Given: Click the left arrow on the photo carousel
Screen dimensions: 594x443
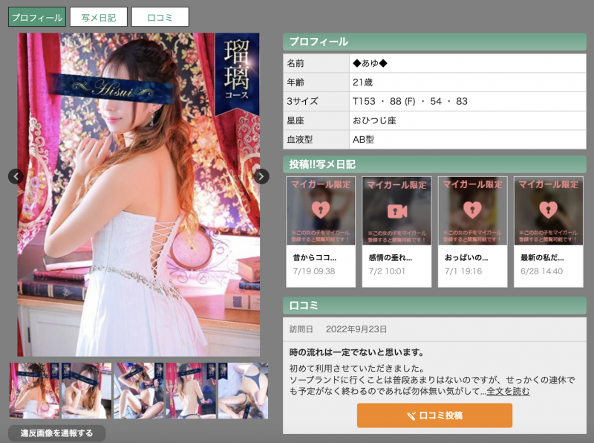Looking at the screenshot, I should [x=15, y=175].
